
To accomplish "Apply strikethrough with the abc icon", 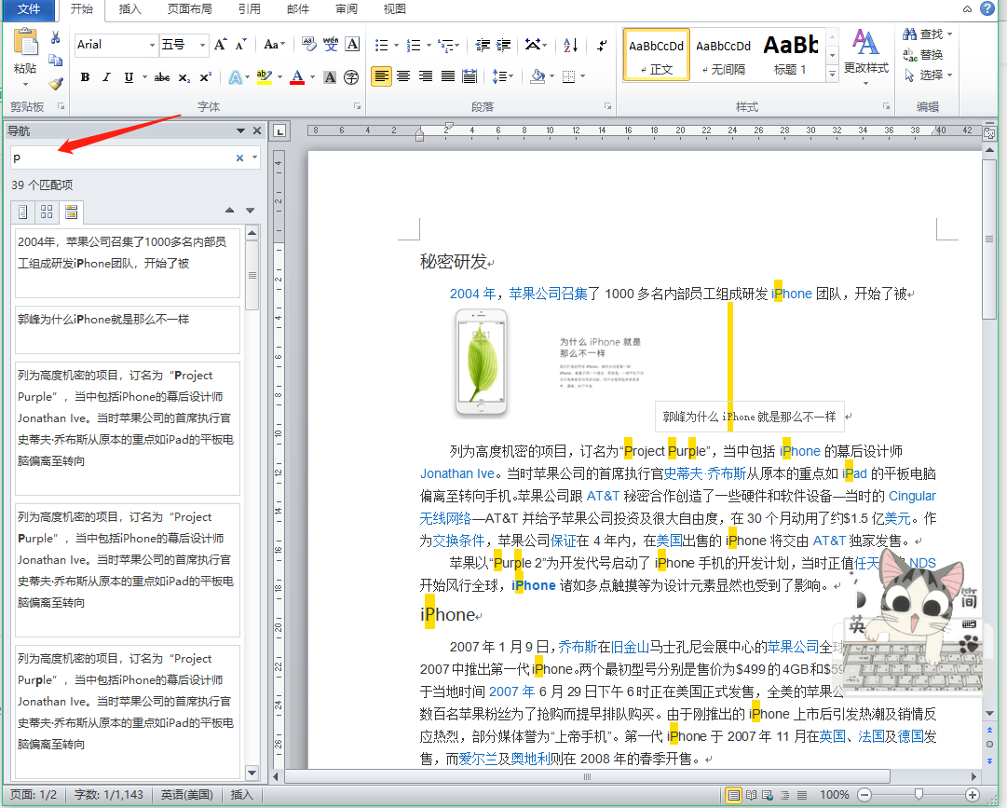I will [x=162, y=77].
